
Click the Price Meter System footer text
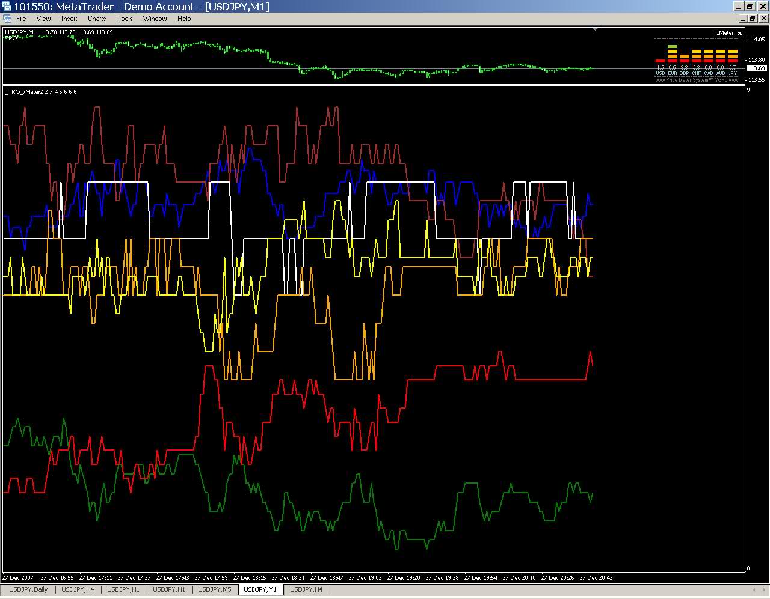point(697,80)
